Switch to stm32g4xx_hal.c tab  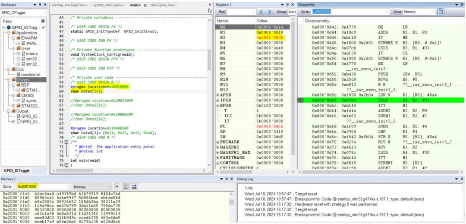pos(163,5)
